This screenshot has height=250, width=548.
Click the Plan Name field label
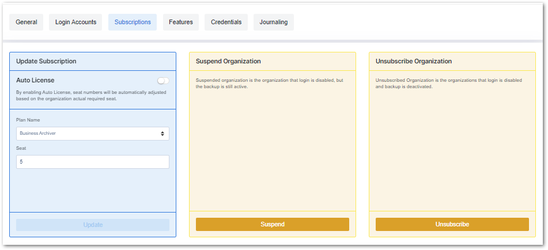28,120
